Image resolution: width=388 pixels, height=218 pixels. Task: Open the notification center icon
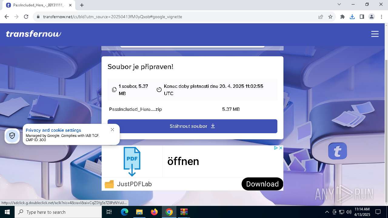[378, 212]
